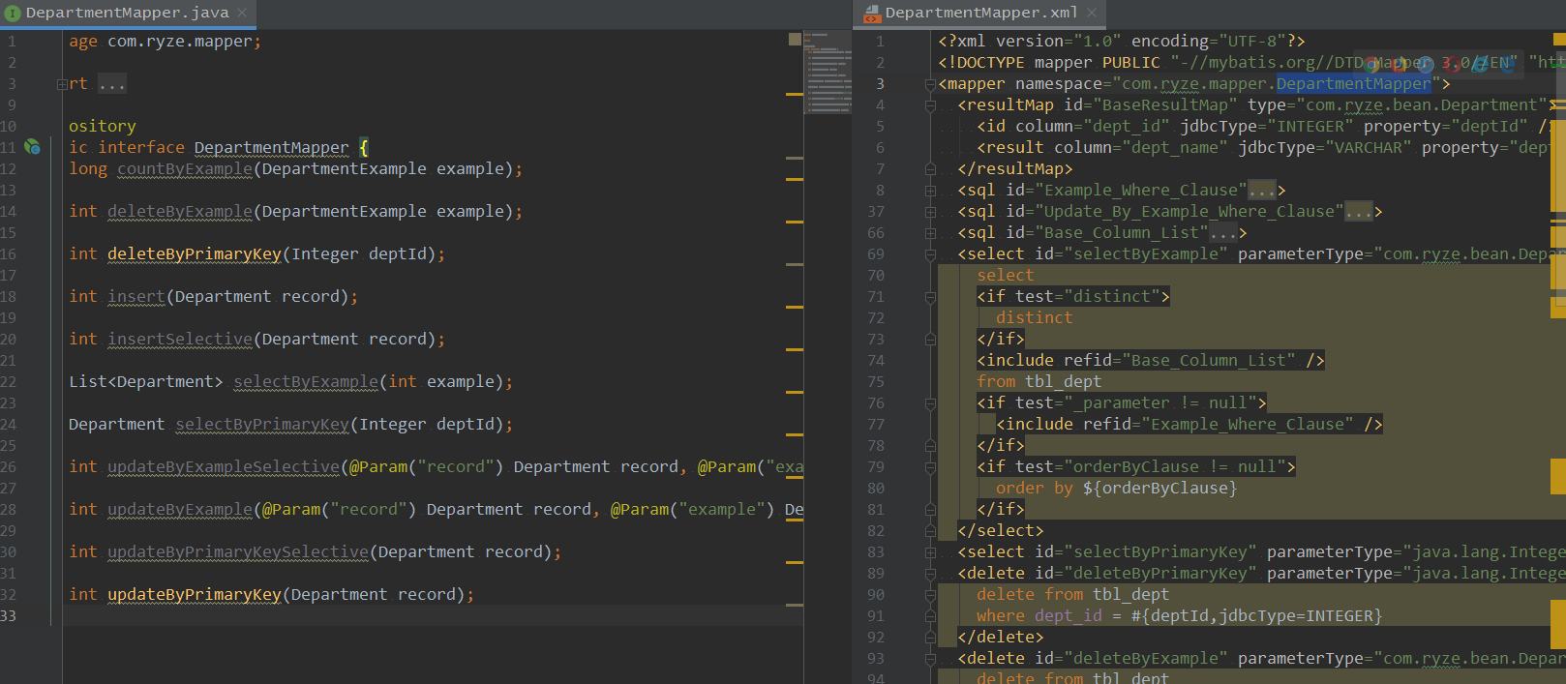Collapse the deleteByPrimaryKey delete on line 89
Viewport: 1566px width, 684px height.
click(x=930, y=574)
